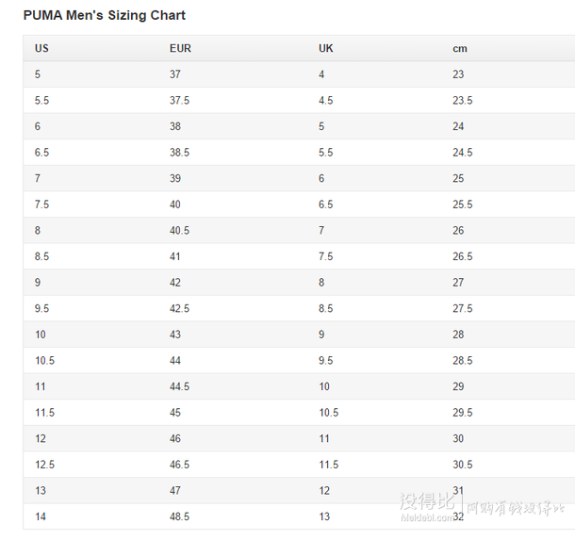Click EUR size 37 cell
Image resolution: width=575 pixels, height=540 pixels.
coord(175,74)
